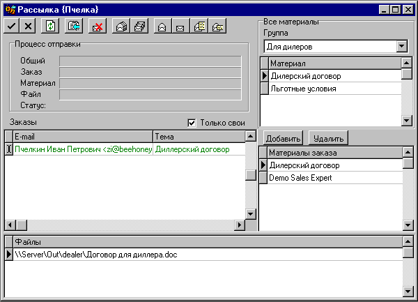Toggle the Только свои checkbox
This screenshot has width=418, height=302.
coord(192,123)
